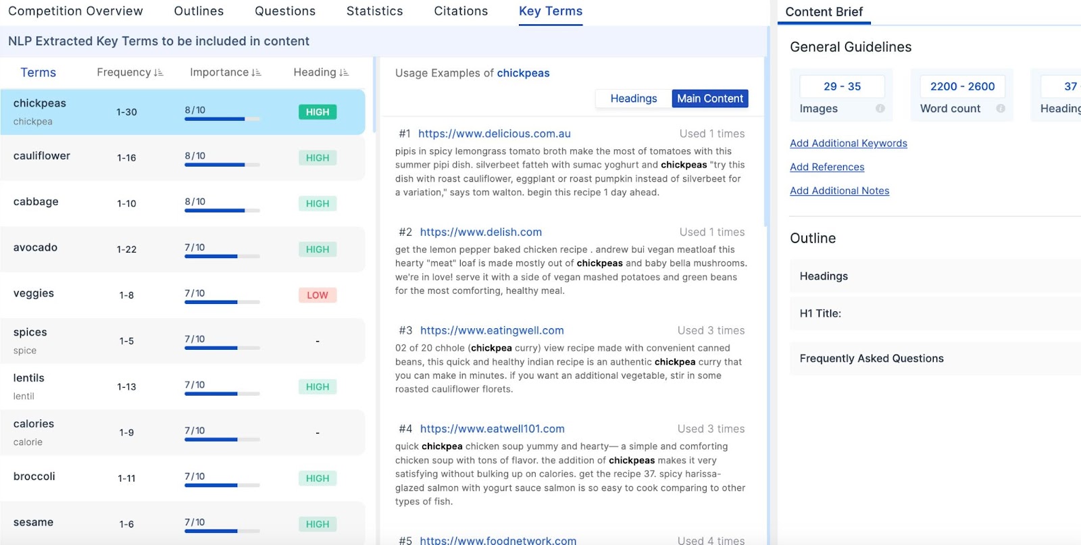Select the avocado term row

(x=182, y=249)
